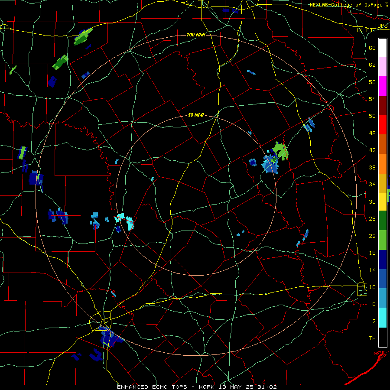390x390 pixels.
Task: Select the "10" legend value
Action: pyautogui.click(x=372, y=287)
